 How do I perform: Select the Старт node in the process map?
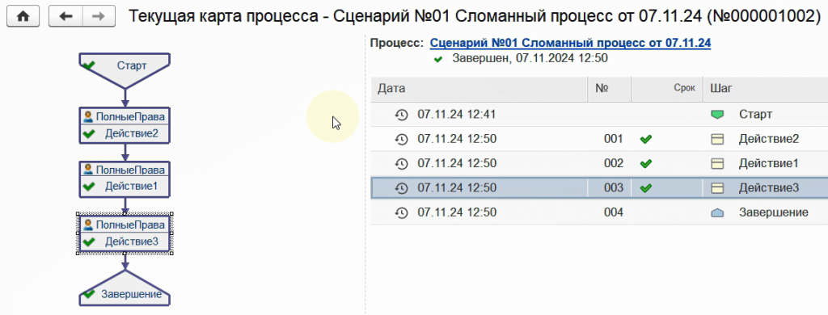coord(125,69)
